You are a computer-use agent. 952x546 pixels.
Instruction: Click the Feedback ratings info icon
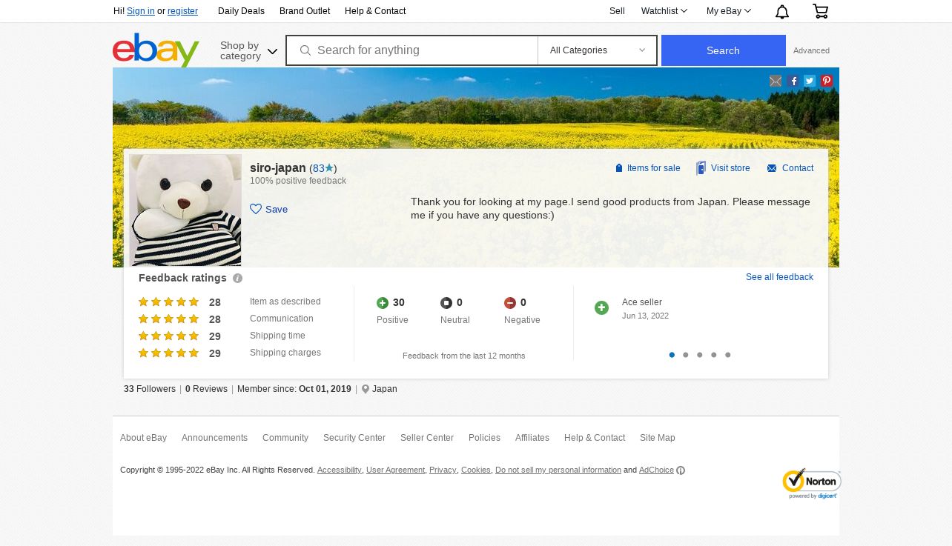click(x=237, y=279)
